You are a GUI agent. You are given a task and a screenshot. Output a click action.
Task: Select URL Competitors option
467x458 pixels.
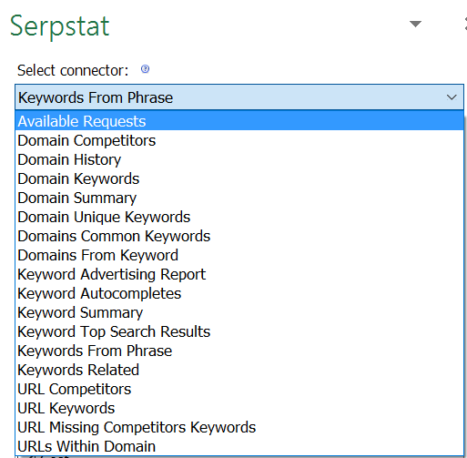pyautogui.click(x=239, y=389)
